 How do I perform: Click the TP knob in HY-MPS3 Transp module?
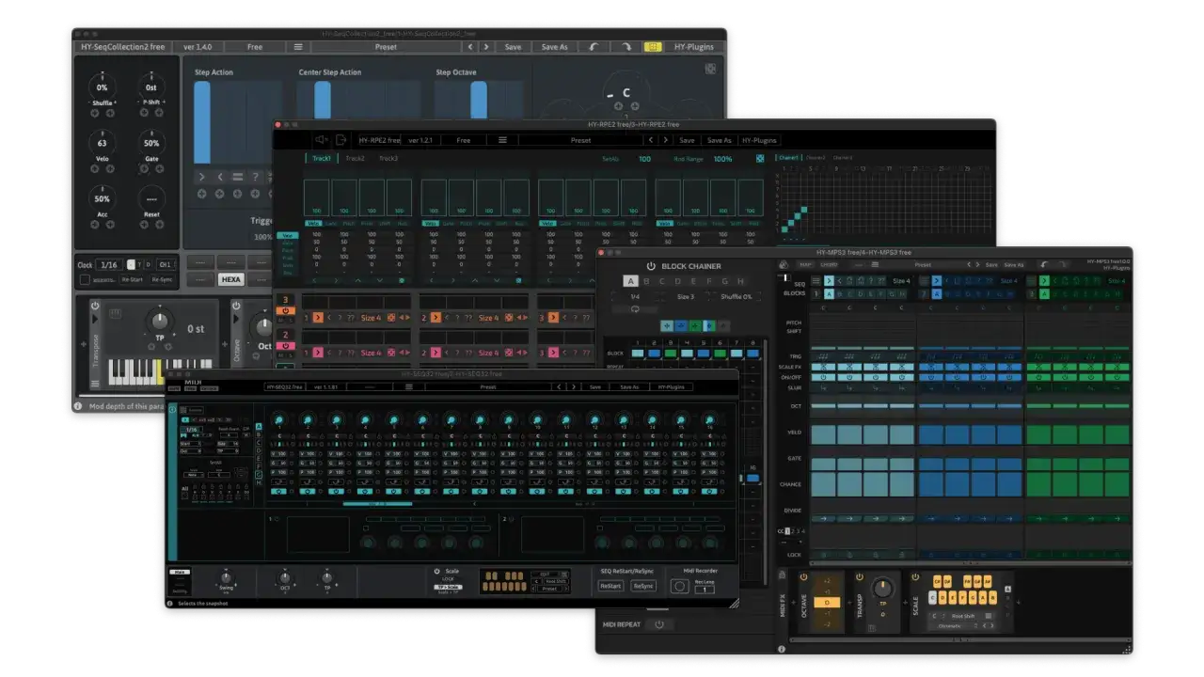[881, 590]
